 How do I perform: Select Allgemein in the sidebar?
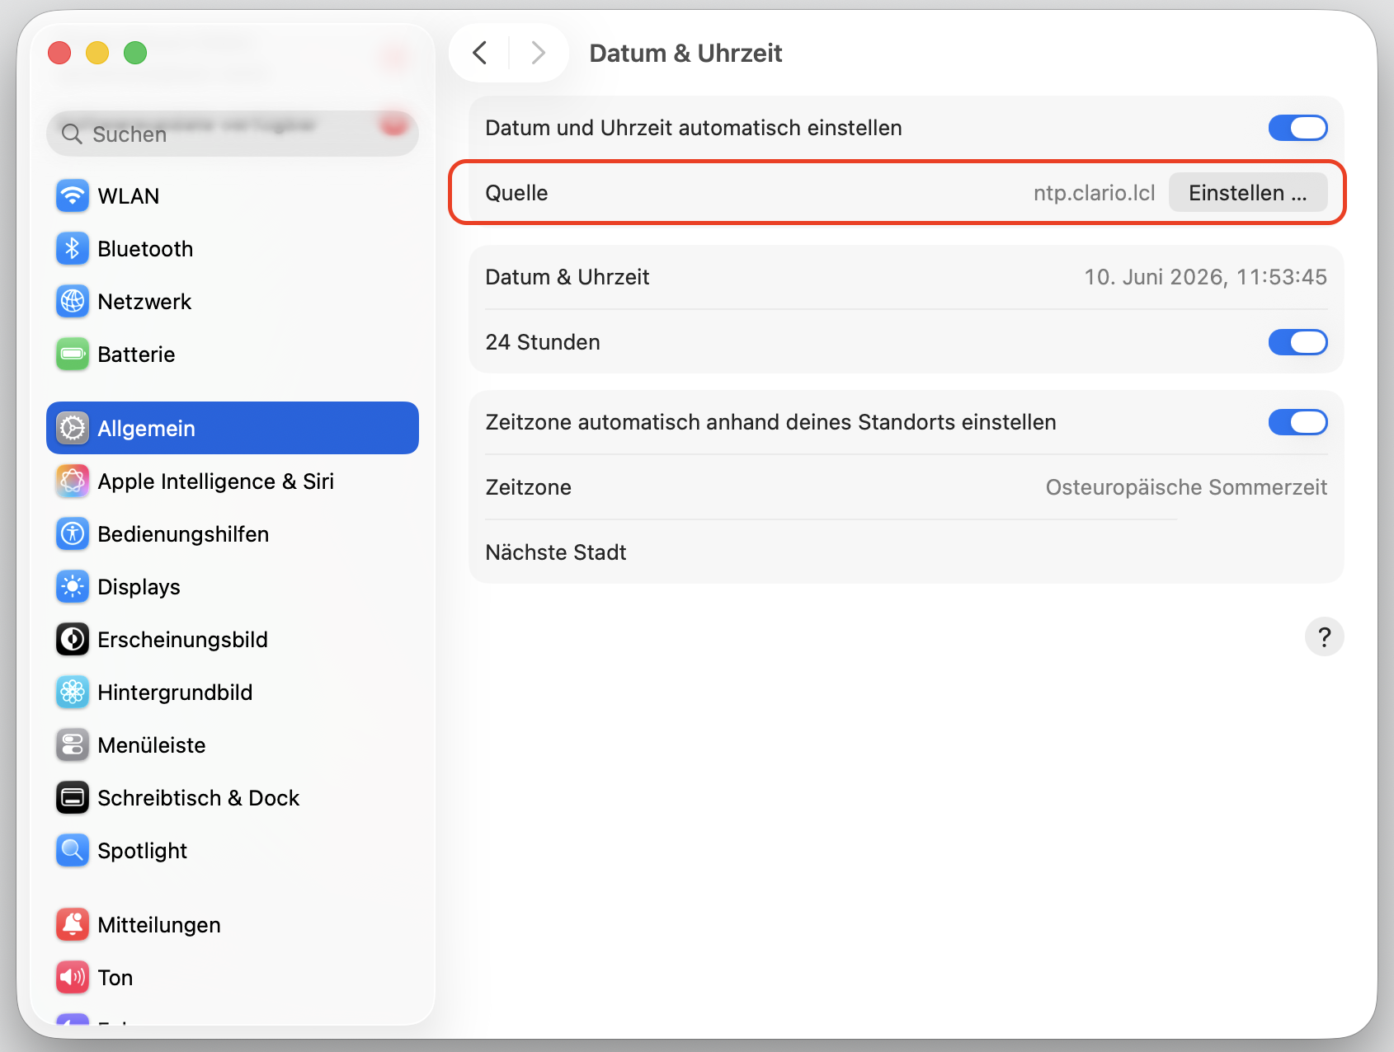[x=233, y=428]
